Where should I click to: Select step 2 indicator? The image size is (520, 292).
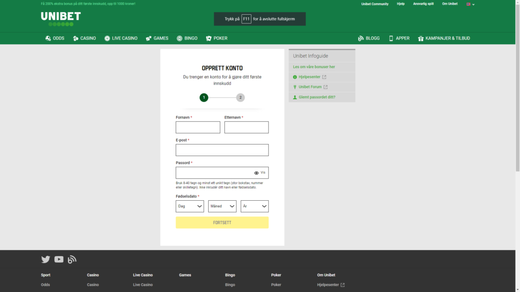pos(240,97)
